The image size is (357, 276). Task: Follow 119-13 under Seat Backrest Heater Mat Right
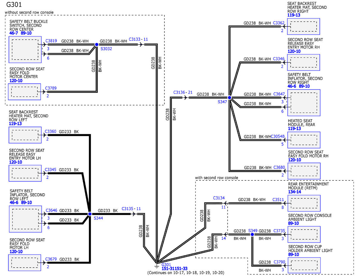pyautogui.click(x=294, y=15)
